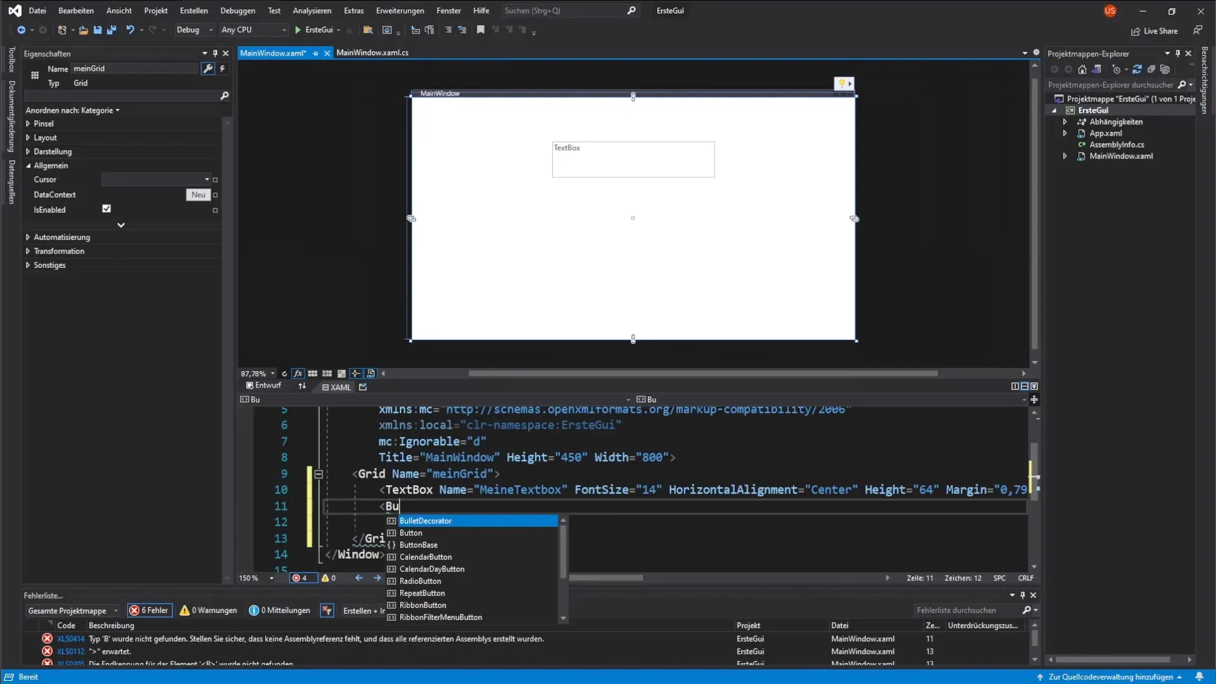Click the Toolbox side tab

(x=11, y=60)
